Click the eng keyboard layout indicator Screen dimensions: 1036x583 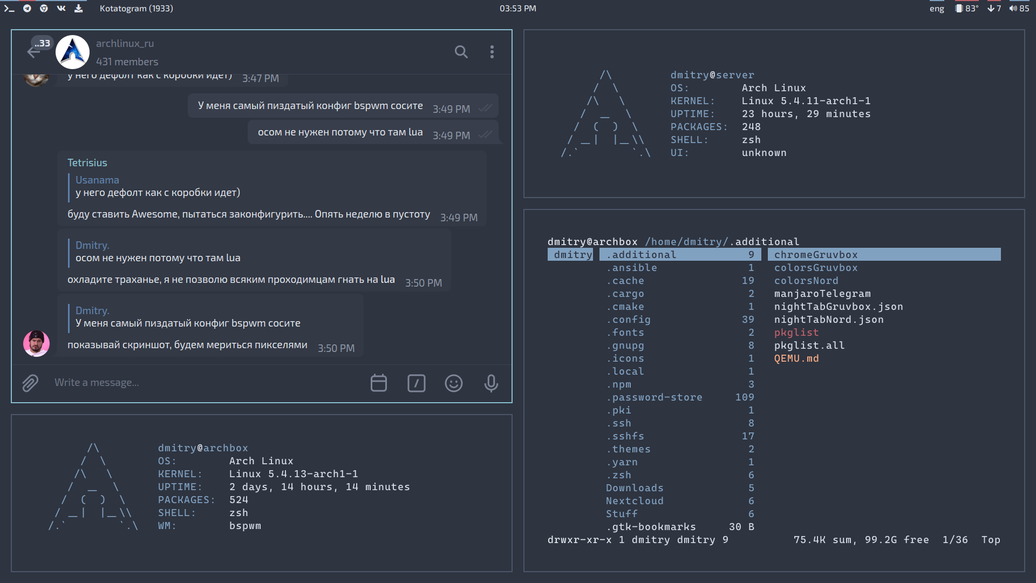coord(937,9)
